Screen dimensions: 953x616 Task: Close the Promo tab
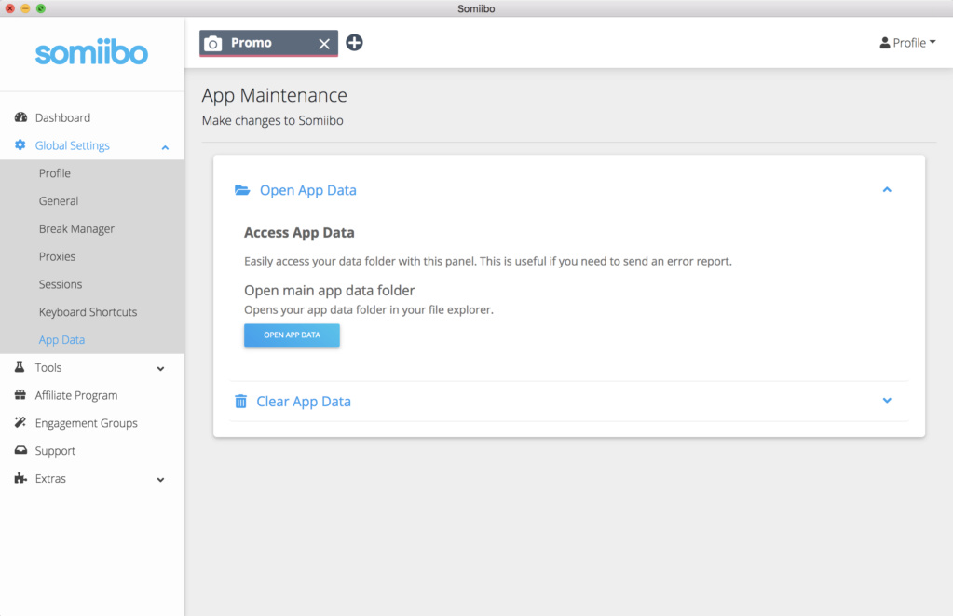[x=324, y=43]
